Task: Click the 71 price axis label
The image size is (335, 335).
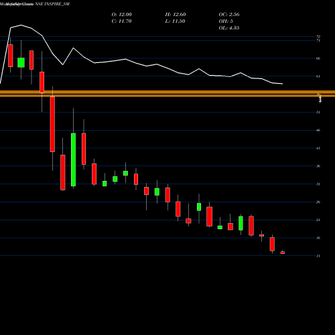Action: click(x=318, y=40)
